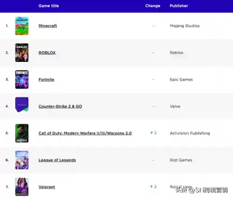The width and height of the screenshot is (233, 198).
Task: Click rank number 3. beside Fortnite
Action: 7,80
